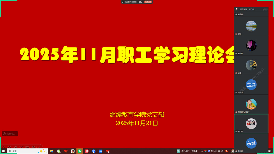Viewport: 274px width, 154px height.
Task: Click the taskbar search box
Action: (x=22, y=151)
